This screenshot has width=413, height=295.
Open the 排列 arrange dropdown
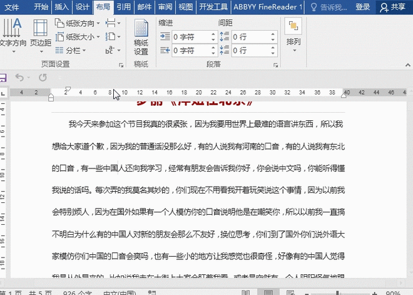pos(293,35)
